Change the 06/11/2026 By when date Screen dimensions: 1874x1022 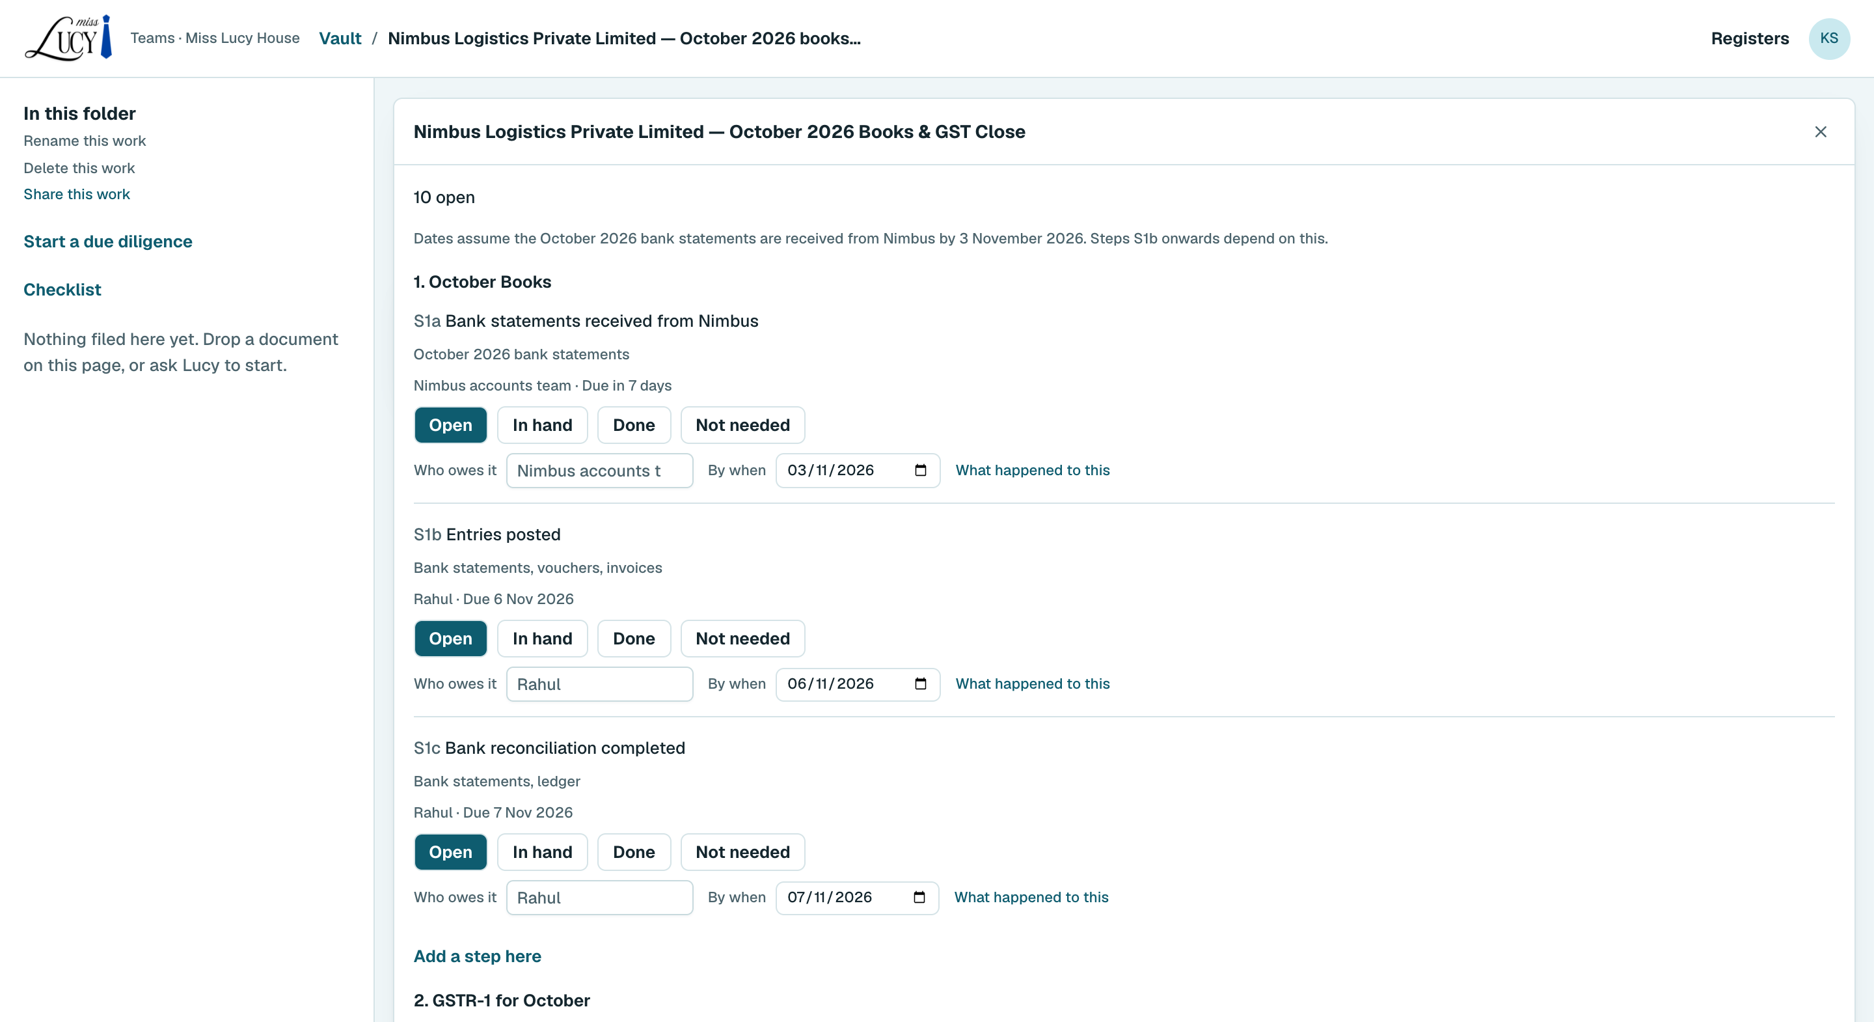click(858, 684)
